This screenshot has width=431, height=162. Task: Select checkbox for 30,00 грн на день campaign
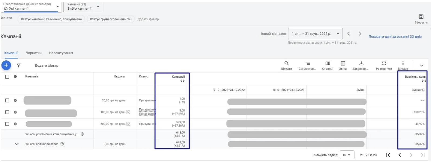pos(7,100)
